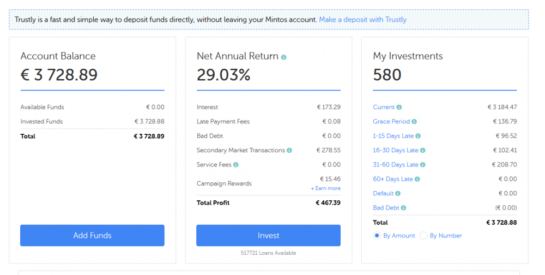
Task: Click info icon next to 60+ Days Late
Action: pyautogui.click(x=417, y=179)
